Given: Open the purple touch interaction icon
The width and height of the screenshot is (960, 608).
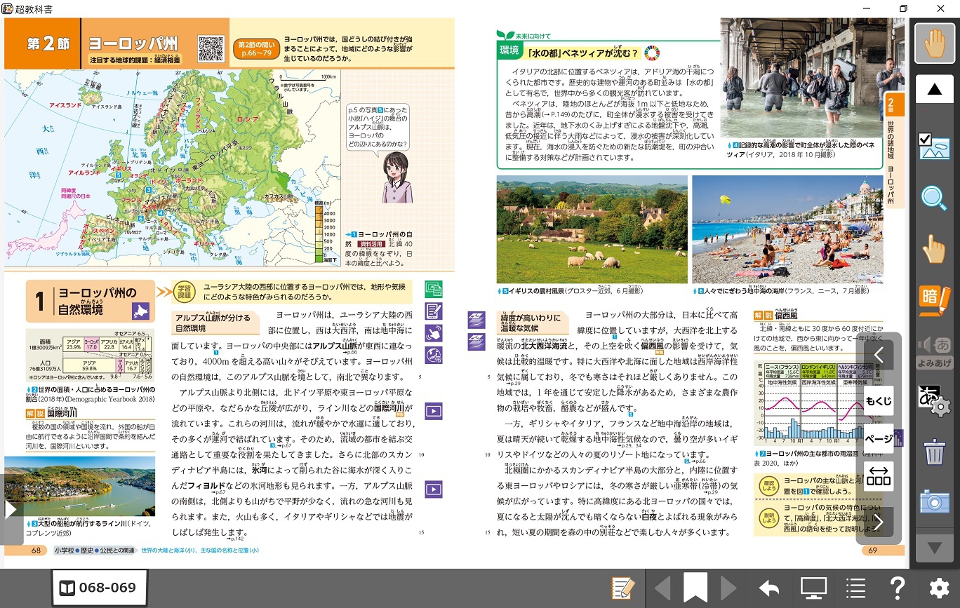Looking at the screenshot, I should click(x=434, y=333).
